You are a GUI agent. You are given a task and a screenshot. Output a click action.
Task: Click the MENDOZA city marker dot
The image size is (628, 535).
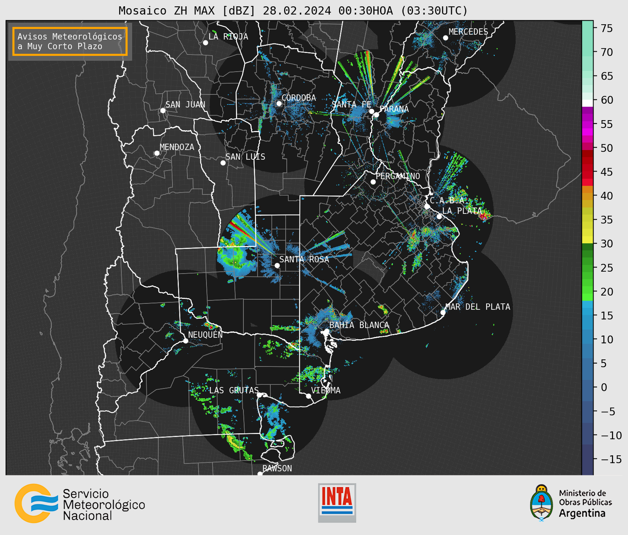click(157, 153)
